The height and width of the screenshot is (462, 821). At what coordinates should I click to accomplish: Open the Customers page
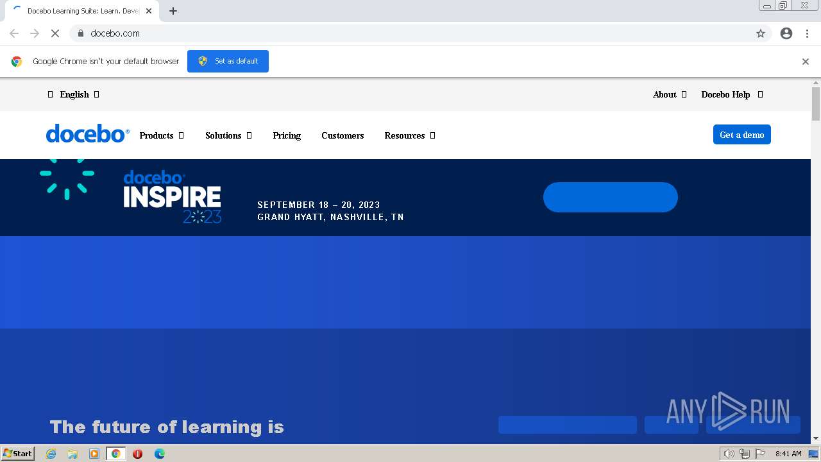point(343,135)
